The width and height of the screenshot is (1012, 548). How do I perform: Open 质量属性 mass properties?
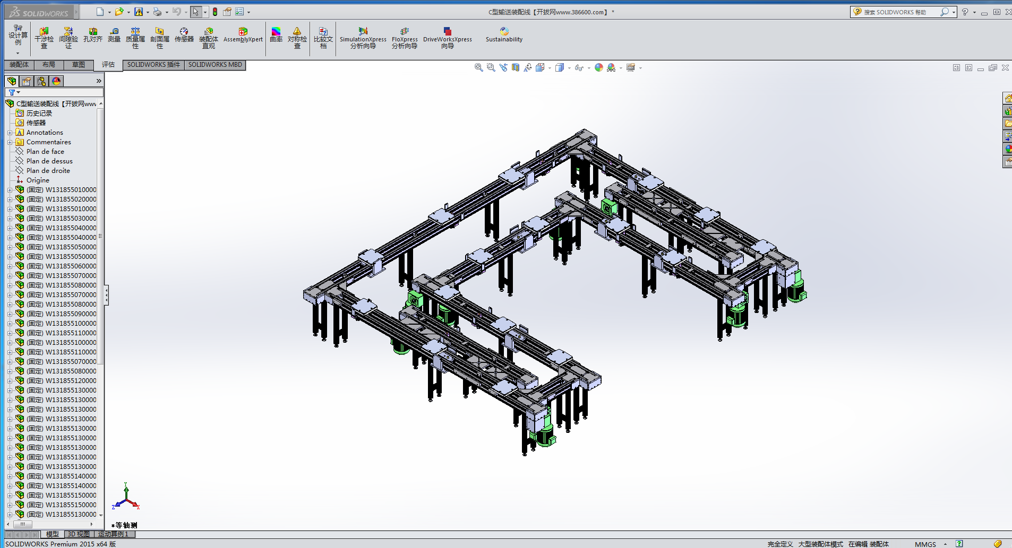(x=135, y=38)
